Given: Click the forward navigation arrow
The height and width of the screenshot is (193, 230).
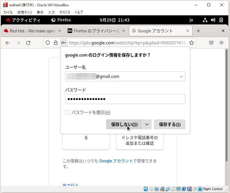Looking at the screenshot, I should pos(18,43).
